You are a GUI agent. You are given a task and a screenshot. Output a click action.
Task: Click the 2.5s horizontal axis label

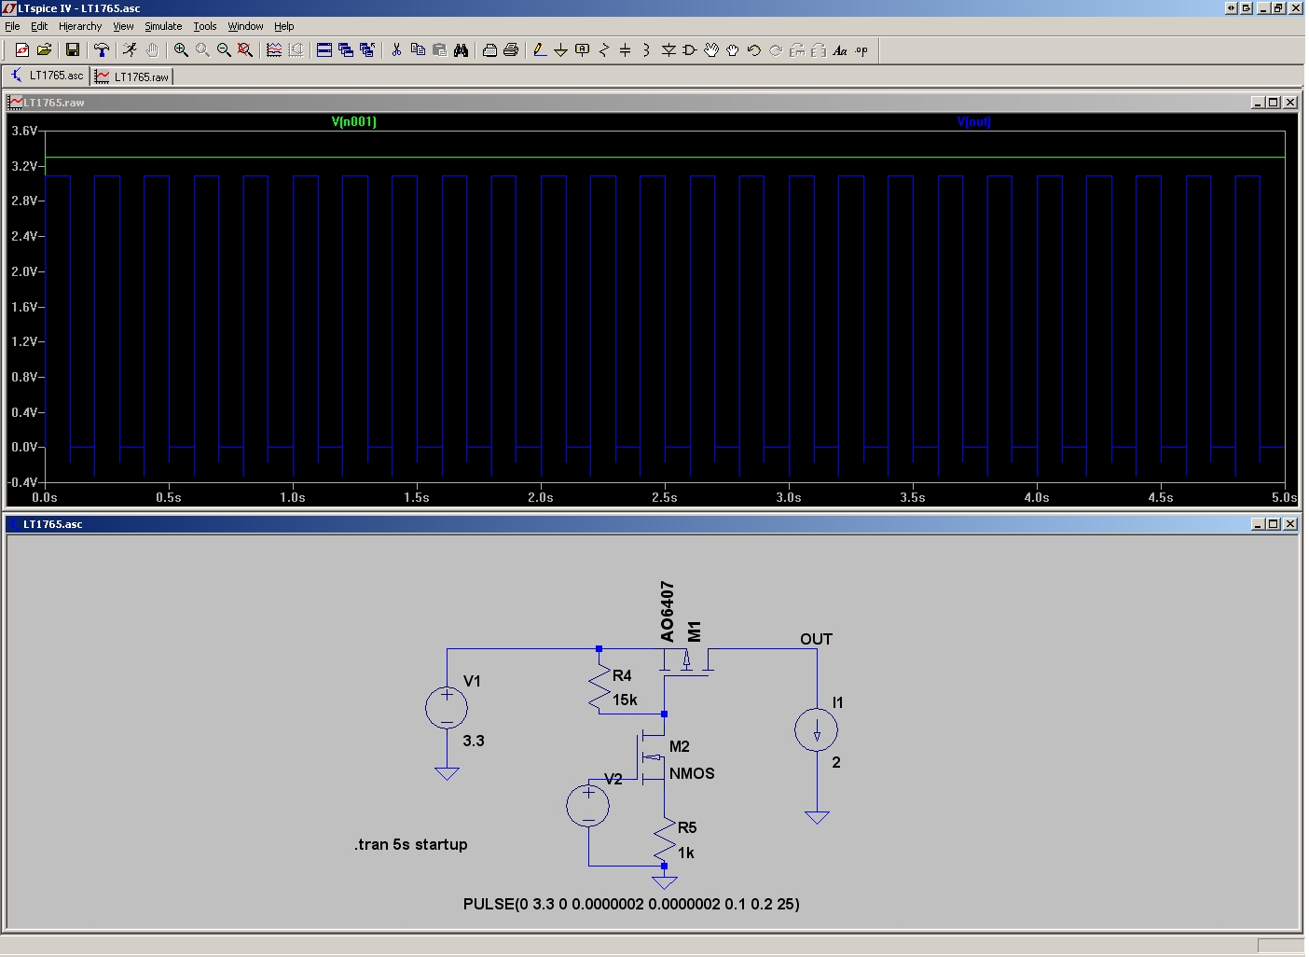(x=665, y=497)
